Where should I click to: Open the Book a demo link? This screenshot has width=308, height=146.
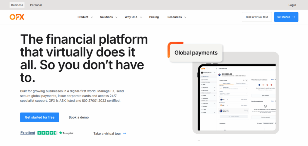pyautogui.click(x=79, y=117)
